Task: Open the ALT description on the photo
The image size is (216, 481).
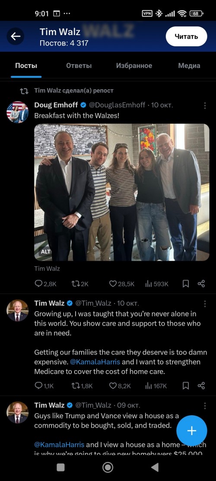Action: [x=46, y=252]
